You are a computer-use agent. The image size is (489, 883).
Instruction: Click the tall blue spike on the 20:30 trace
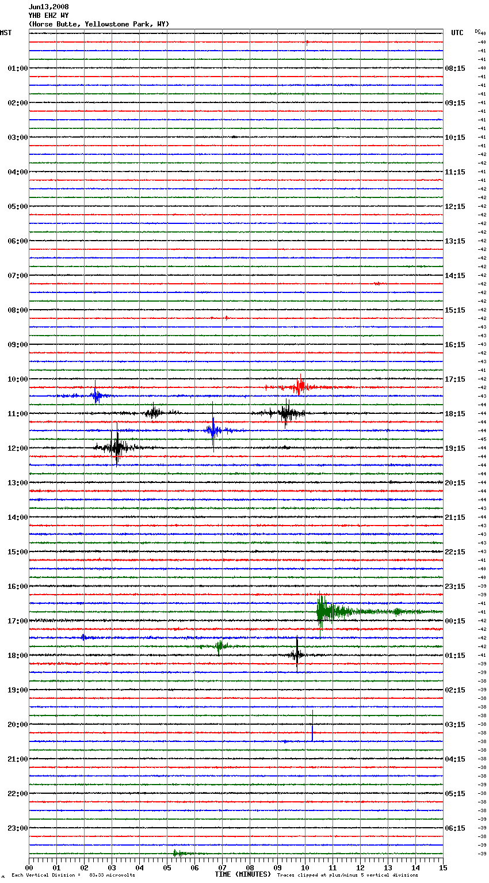[312, 726]
